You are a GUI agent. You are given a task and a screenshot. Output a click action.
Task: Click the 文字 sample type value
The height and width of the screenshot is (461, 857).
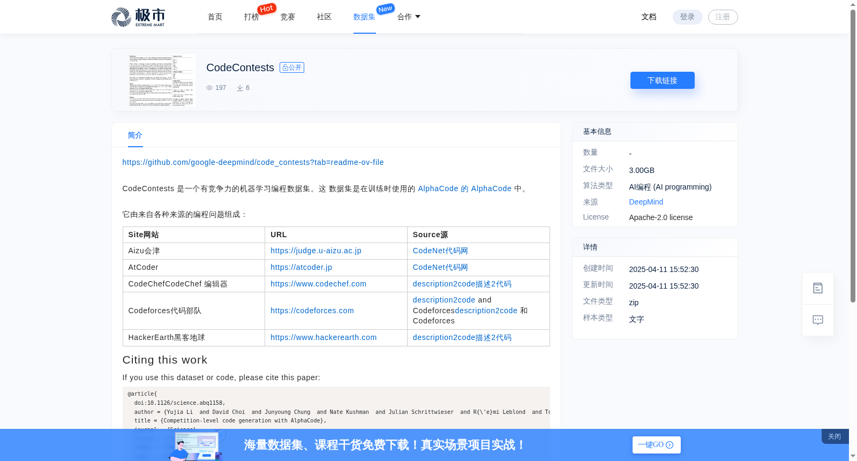(x=636, y=319)
